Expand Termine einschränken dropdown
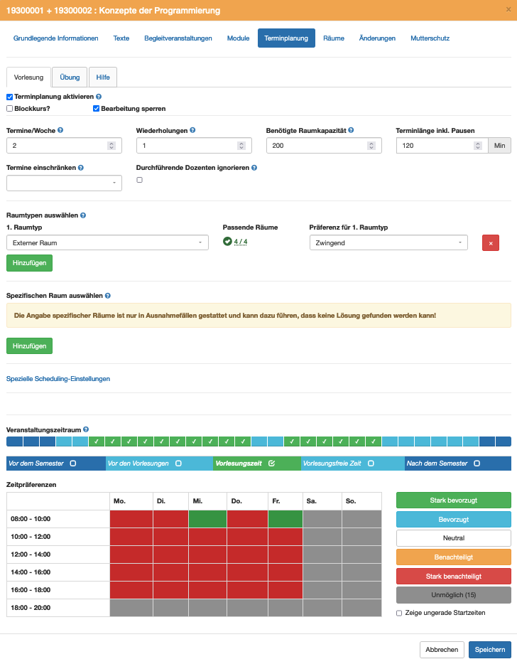The image size is (517, 664). point(64,183)
